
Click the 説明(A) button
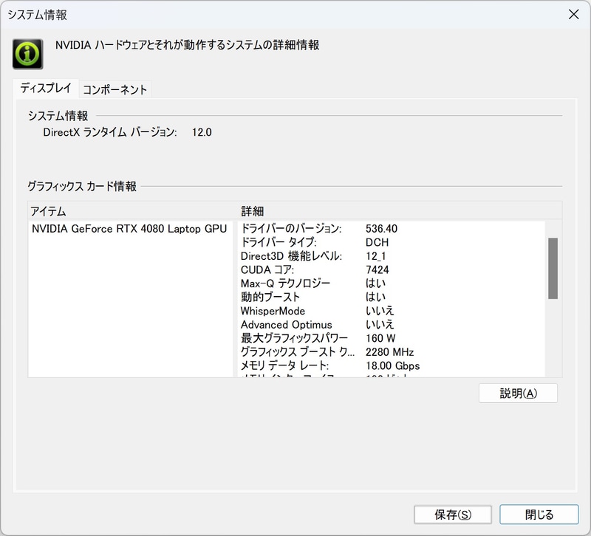pyautogui.click(x=518, y=393)
